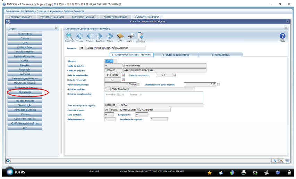
Task: Click the blue pin icon beside command bar
Action: tap(275, 161)
